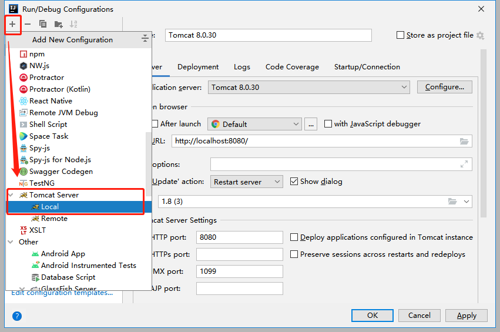The height and width of the screenshot is (332, 500).
Task: Open the Restart server action dropdown
Action: (246, 182)
